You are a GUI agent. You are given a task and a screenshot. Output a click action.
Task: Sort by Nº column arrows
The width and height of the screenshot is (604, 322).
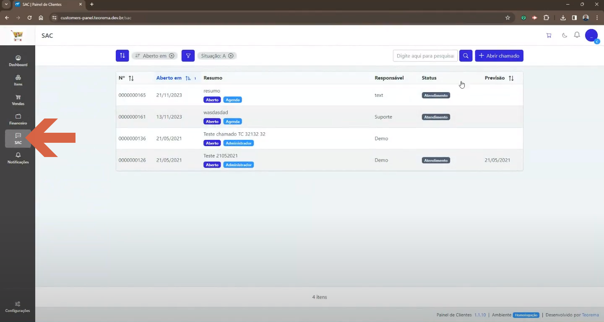coord(131,78)
